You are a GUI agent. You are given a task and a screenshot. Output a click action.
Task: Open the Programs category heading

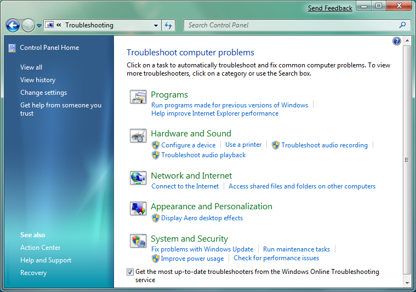click(x=169, y=95)
